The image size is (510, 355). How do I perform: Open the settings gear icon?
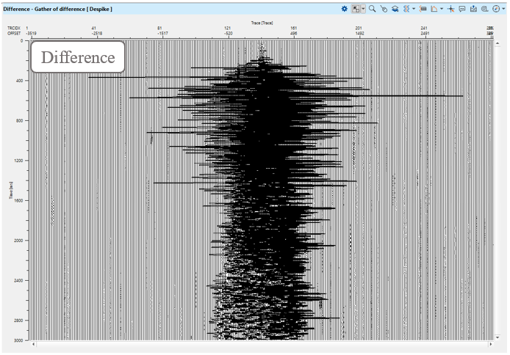pos(344,9)
